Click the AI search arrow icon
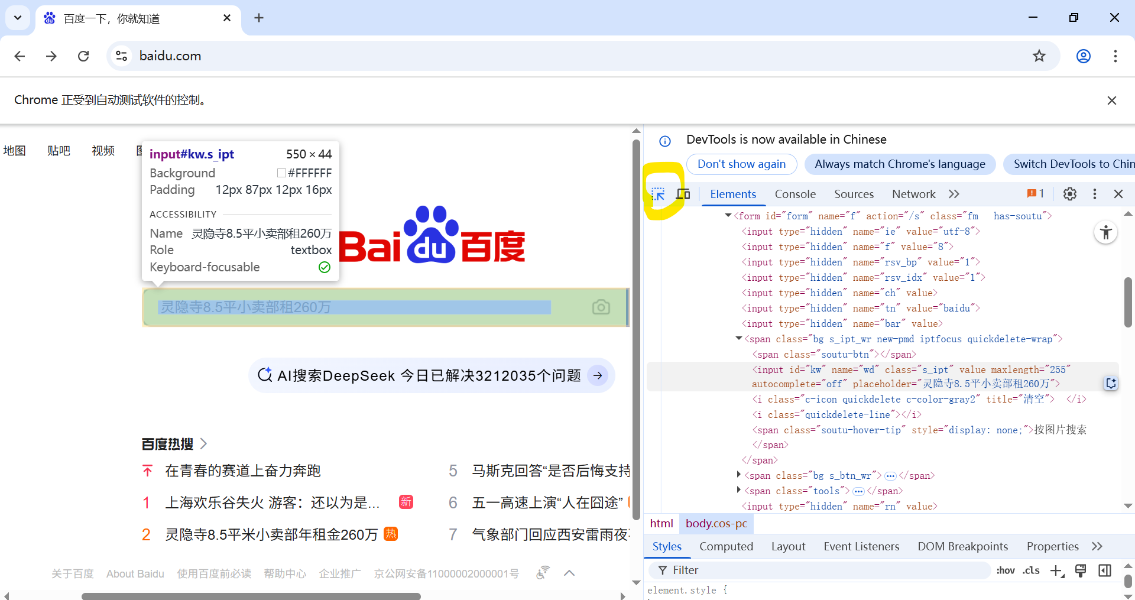The width and height of the screenshot is (1135, 600). click(x=598, y=375)
